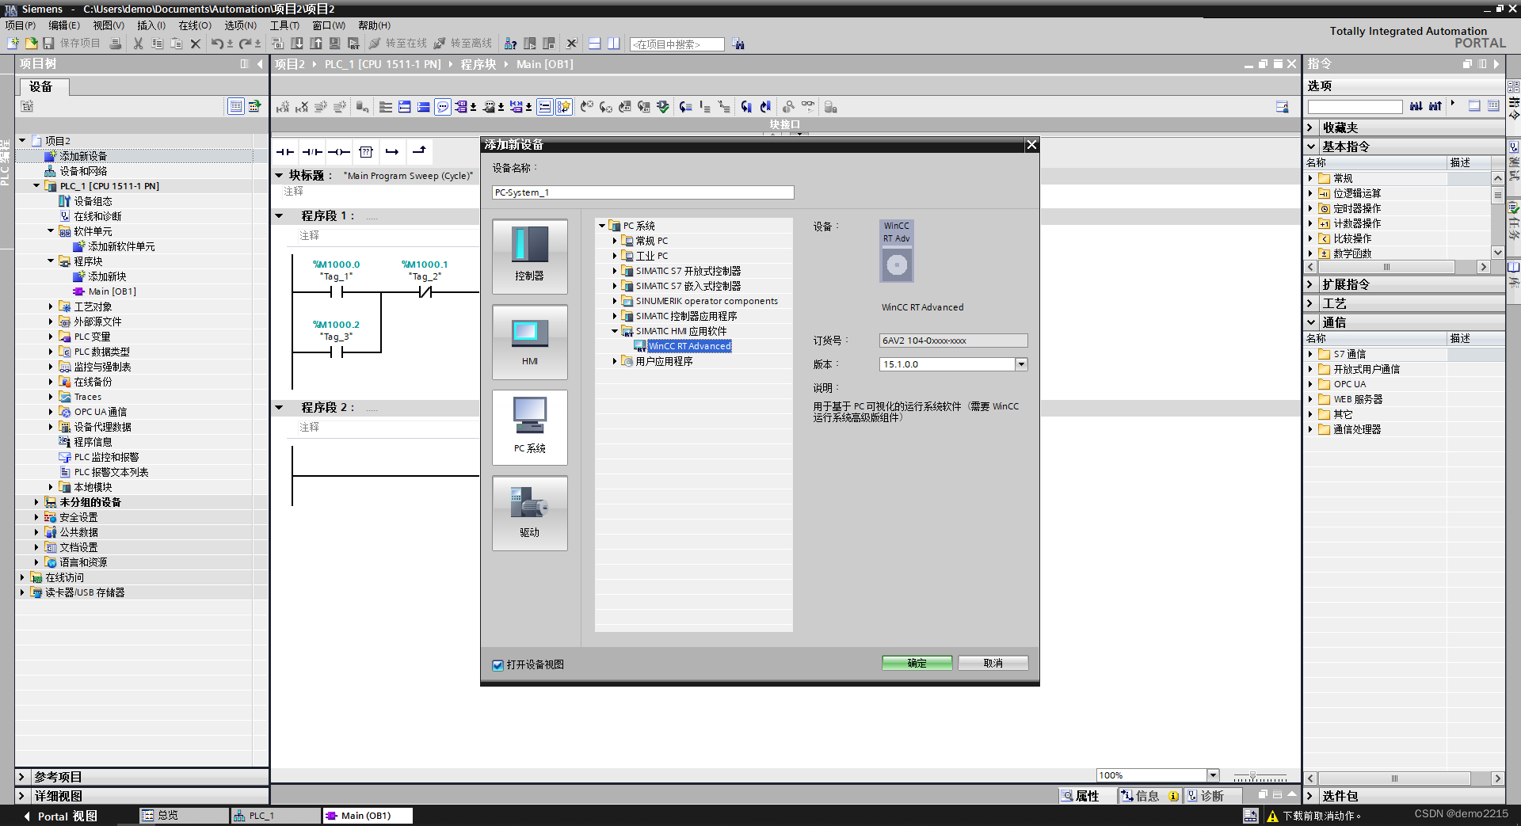Insert normally closed contact from favorites

(x=312, y=151)
